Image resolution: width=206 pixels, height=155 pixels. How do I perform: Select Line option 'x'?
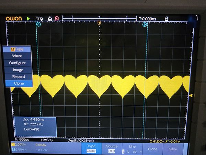140,151
